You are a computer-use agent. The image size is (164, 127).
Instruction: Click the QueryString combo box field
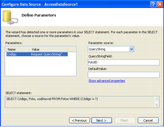click(x=111, y=49)
